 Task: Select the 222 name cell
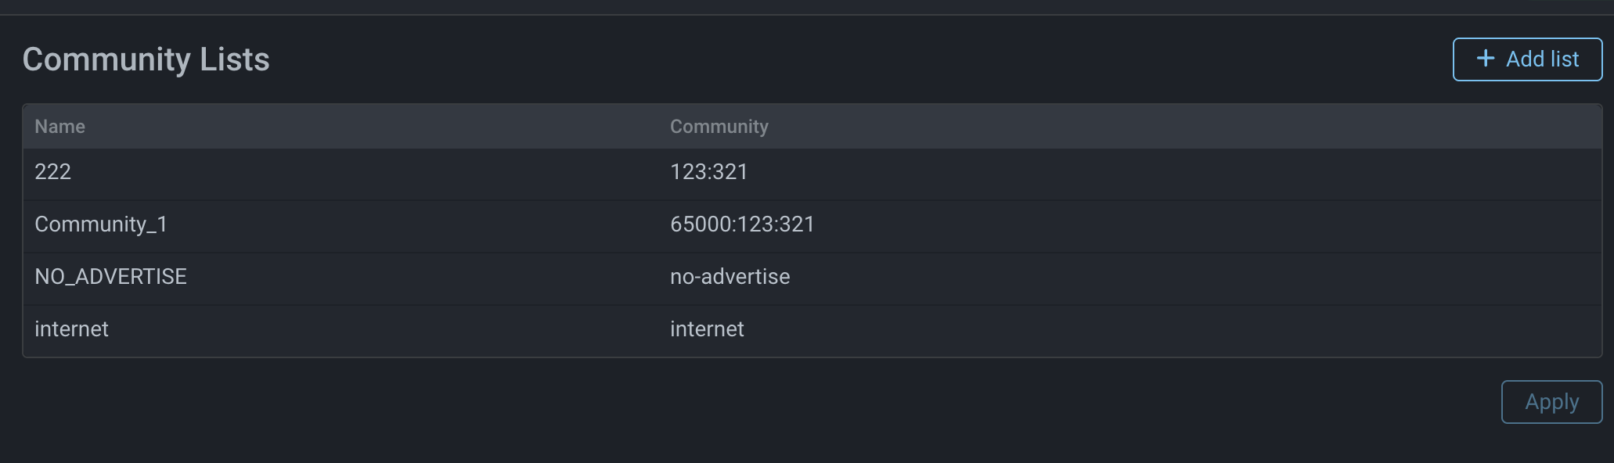point(53,172)
